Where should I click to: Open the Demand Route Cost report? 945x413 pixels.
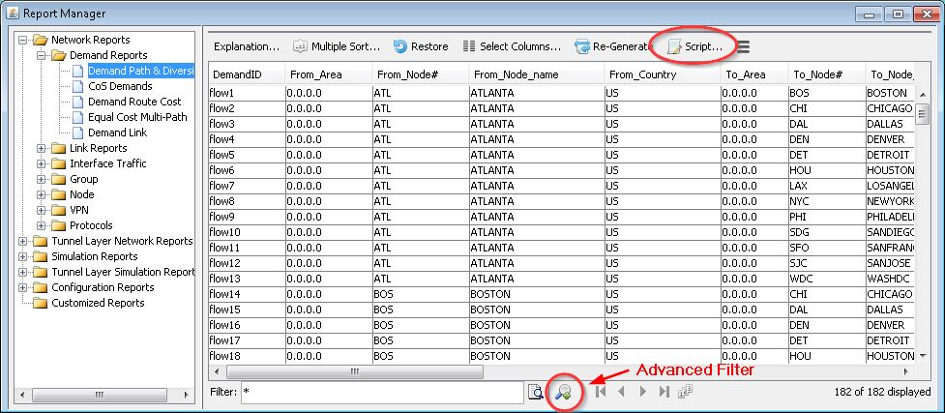134,102
